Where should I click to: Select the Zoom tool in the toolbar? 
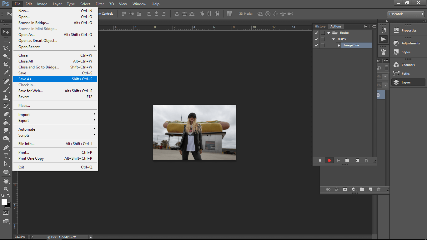[6, 189]
